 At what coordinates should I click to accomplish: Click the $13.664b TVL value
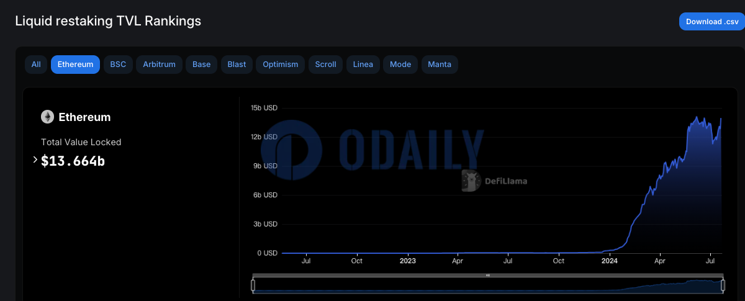pyautogui.click(x=73, y=161)
